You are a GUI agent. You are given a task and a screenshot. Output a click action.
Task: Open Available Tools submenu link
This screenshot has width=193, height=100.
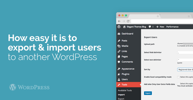tap(125, 90)
